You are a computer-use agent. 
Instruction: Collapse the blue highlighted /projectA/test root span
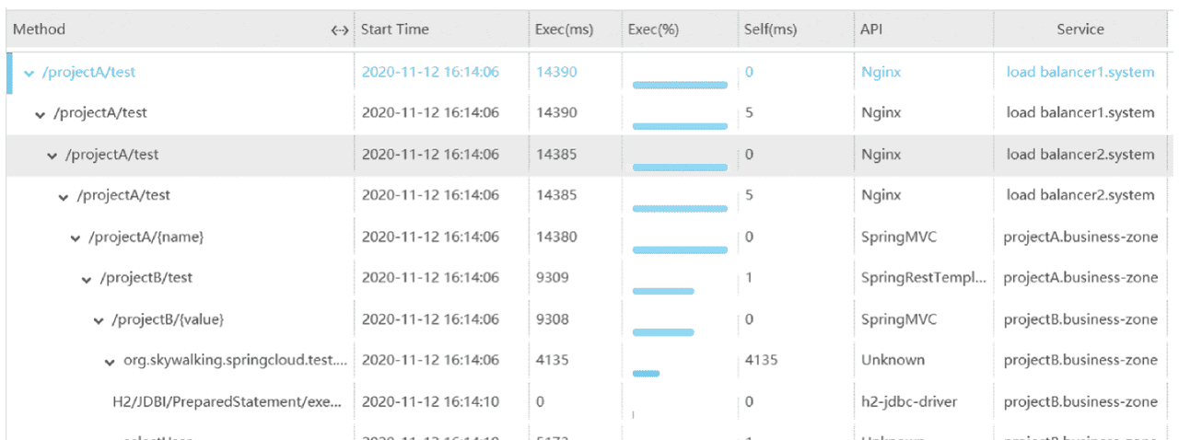29,73
